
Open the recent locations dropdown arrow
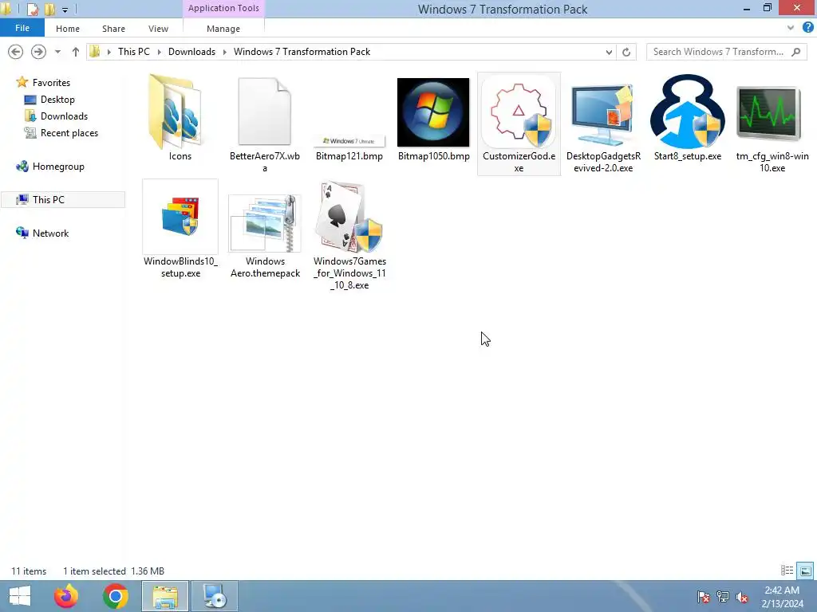[57, 52]
